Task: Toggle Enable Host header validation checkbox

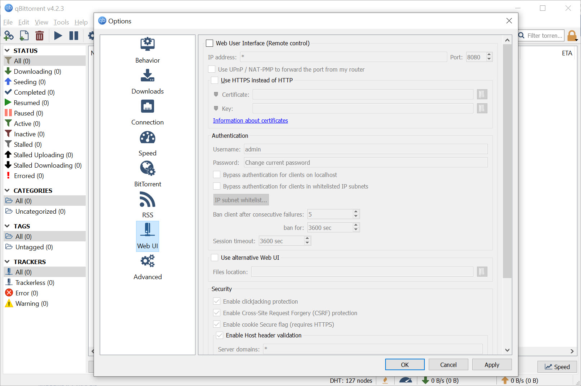Action: 220,335
